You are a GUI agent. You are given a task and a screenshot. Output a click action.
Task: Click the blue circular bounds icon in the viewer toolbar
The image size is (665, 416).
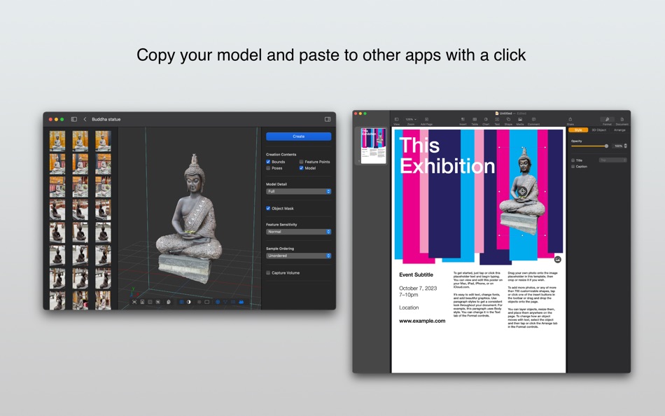(218, 302)
